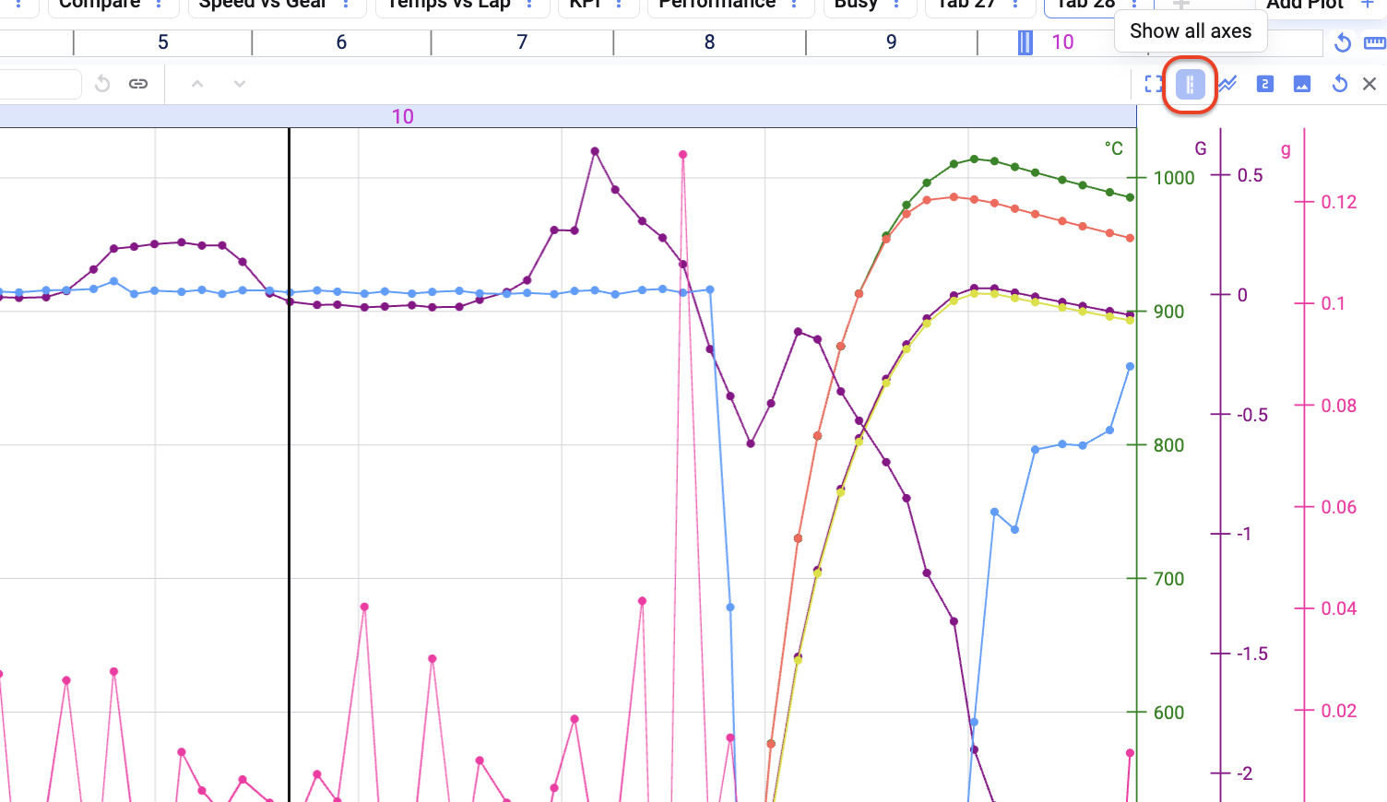Click the 600 tick on green axis

(x=1168, y=713)
